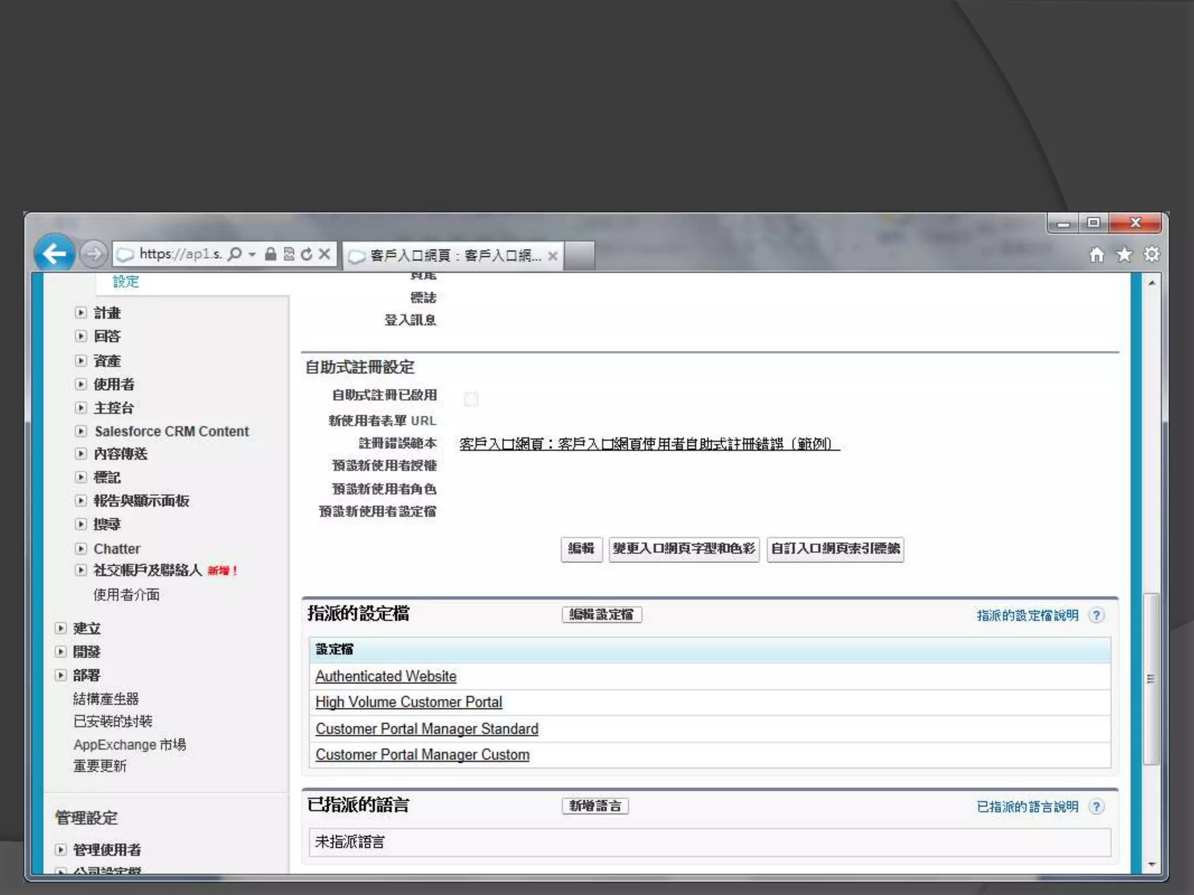This screenshot has height=895, width=1194.
Task: Open browser tools gear icon
Action: (1151, 255)
